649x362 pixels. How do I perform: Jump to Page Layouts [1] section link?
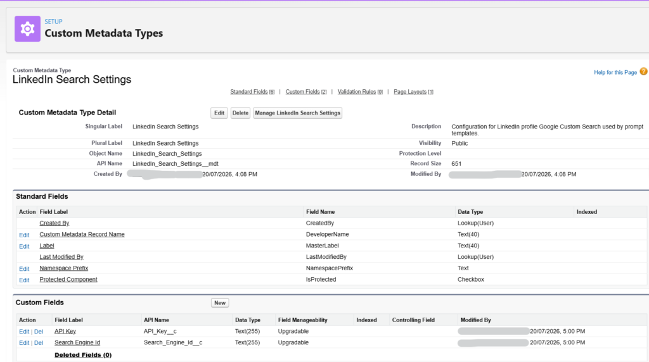[x=413, y=92]
